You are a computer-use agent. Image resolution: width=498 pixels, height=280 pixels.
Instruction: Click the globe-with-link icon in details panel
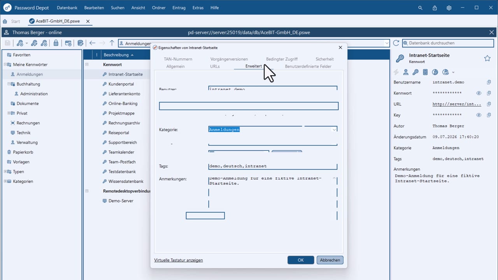tap(446, 72)
